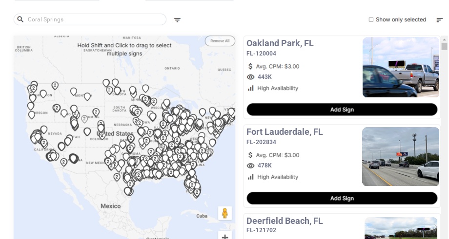Open the Fort Lauderdale, FL listing title
This screenshot has height=239, width=449.
[x=285, y=132]
